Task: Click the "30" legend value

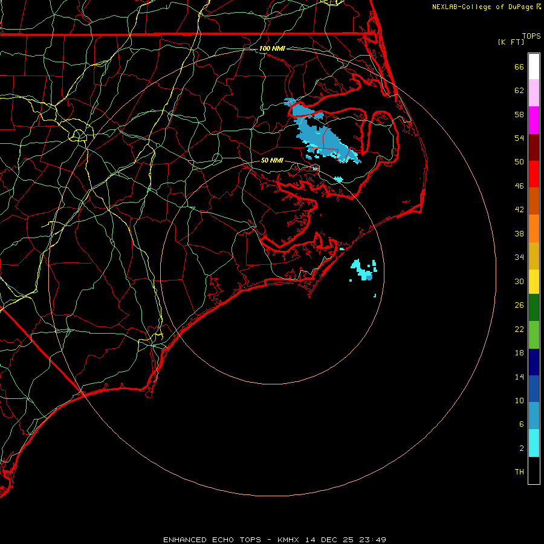Action: coord(519,281)
